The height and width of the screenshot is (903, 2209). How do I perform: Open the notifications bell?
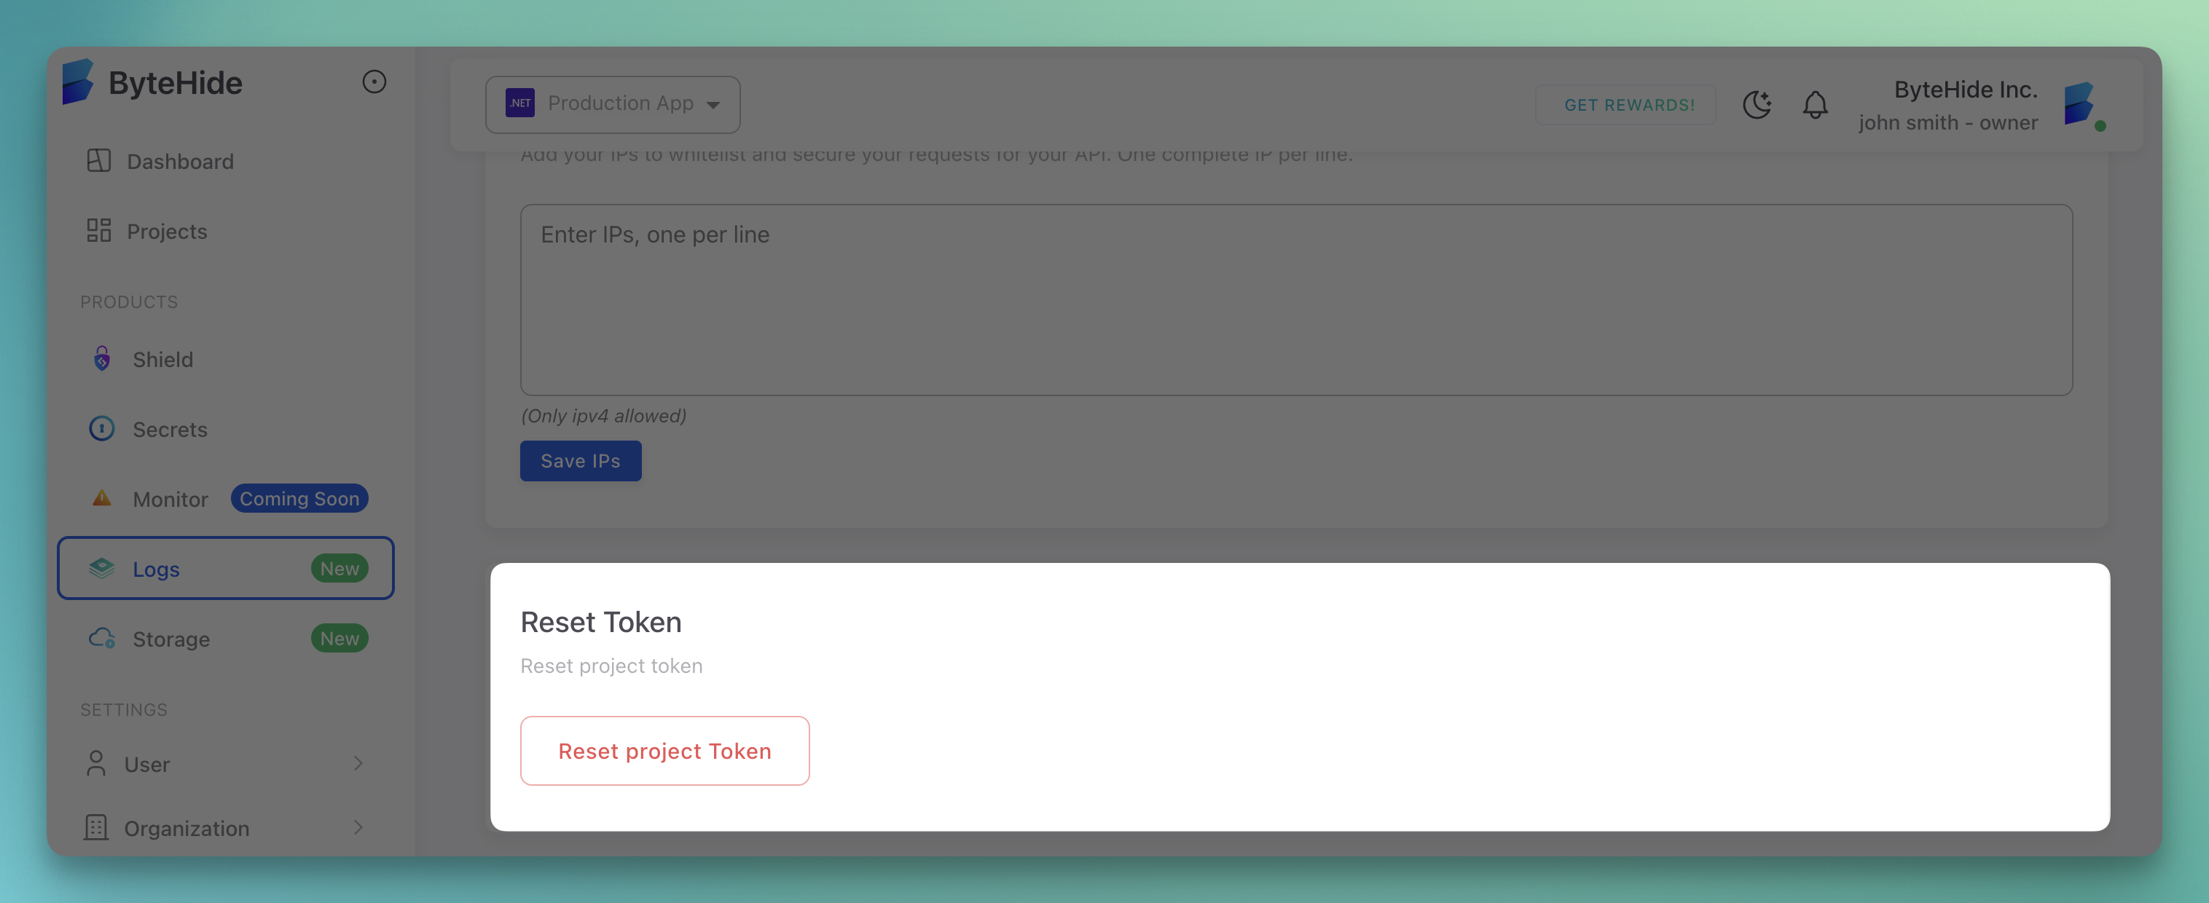(1815, 105)
